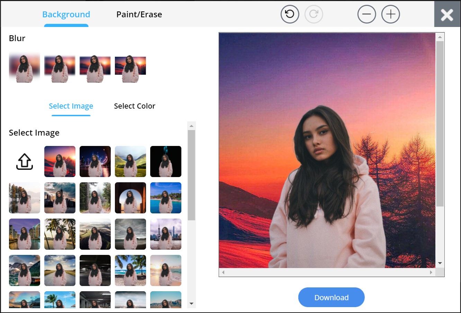
Task: Click the background list scrollbar thumb
Action: tap(191, 175)
